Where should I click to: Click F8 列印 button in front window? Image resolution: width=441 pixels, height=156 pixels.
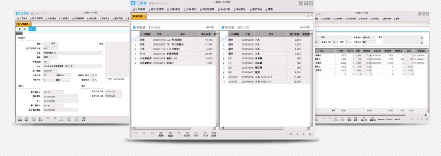pos(196,134)
